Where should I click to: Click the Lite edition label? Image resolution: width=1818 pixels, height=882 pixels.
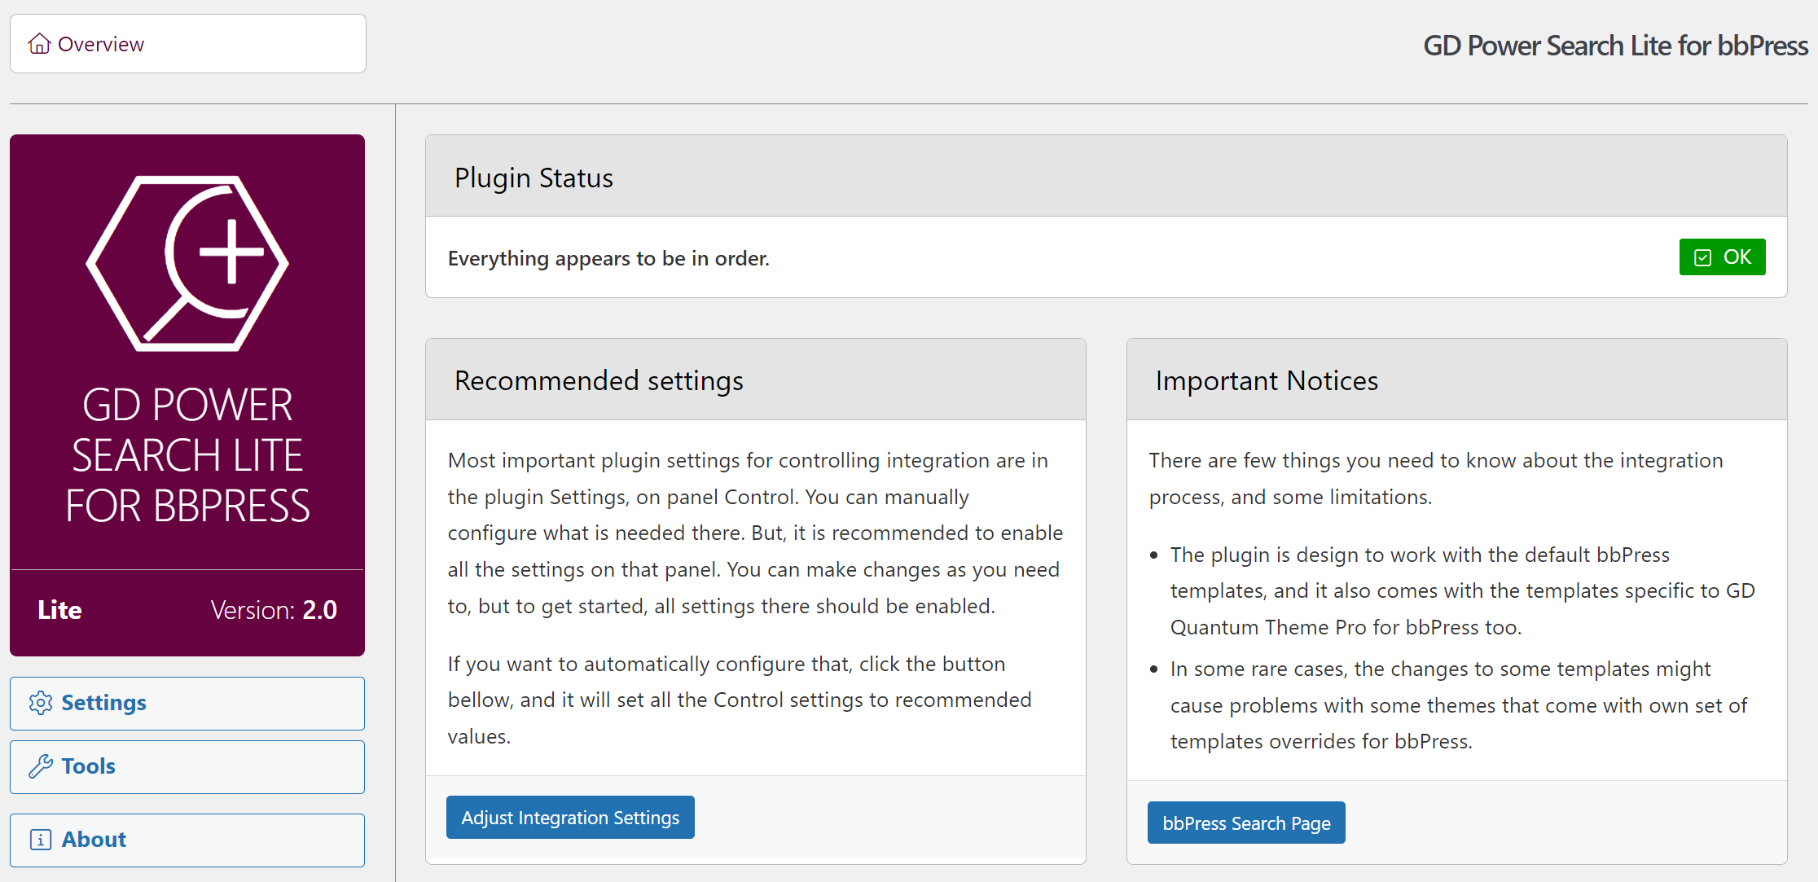click(x=59, y=610)
